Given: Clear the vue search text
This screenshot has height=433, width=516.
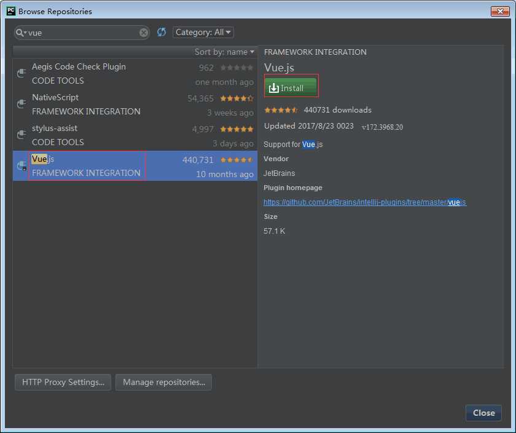Looking at the screenshot, I should pos(144,33).
